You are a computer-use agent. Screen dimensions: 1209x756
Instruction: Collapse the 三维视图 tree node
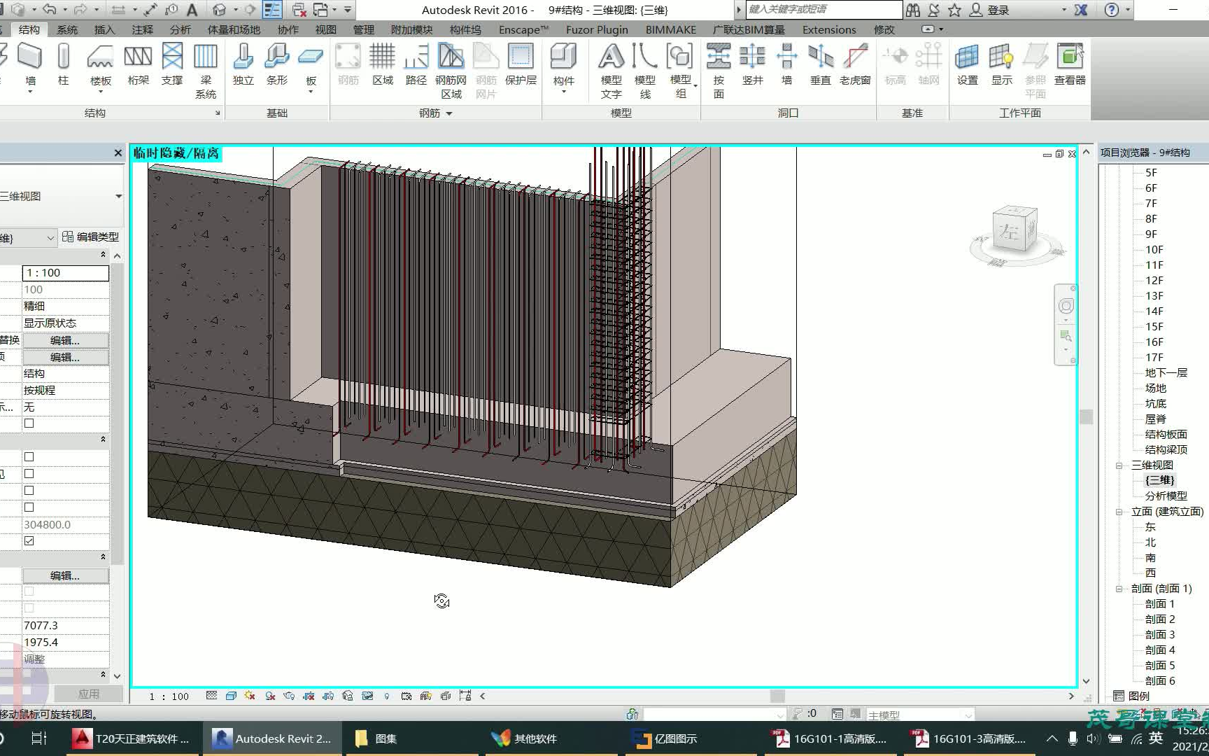point(1119,465)
